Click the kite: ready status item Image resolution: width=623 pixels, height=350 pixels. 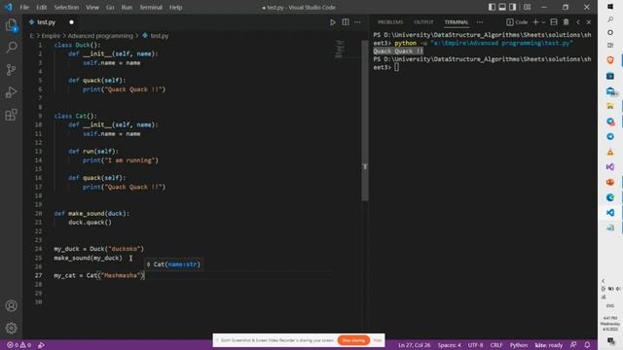(x=549, y=345)
